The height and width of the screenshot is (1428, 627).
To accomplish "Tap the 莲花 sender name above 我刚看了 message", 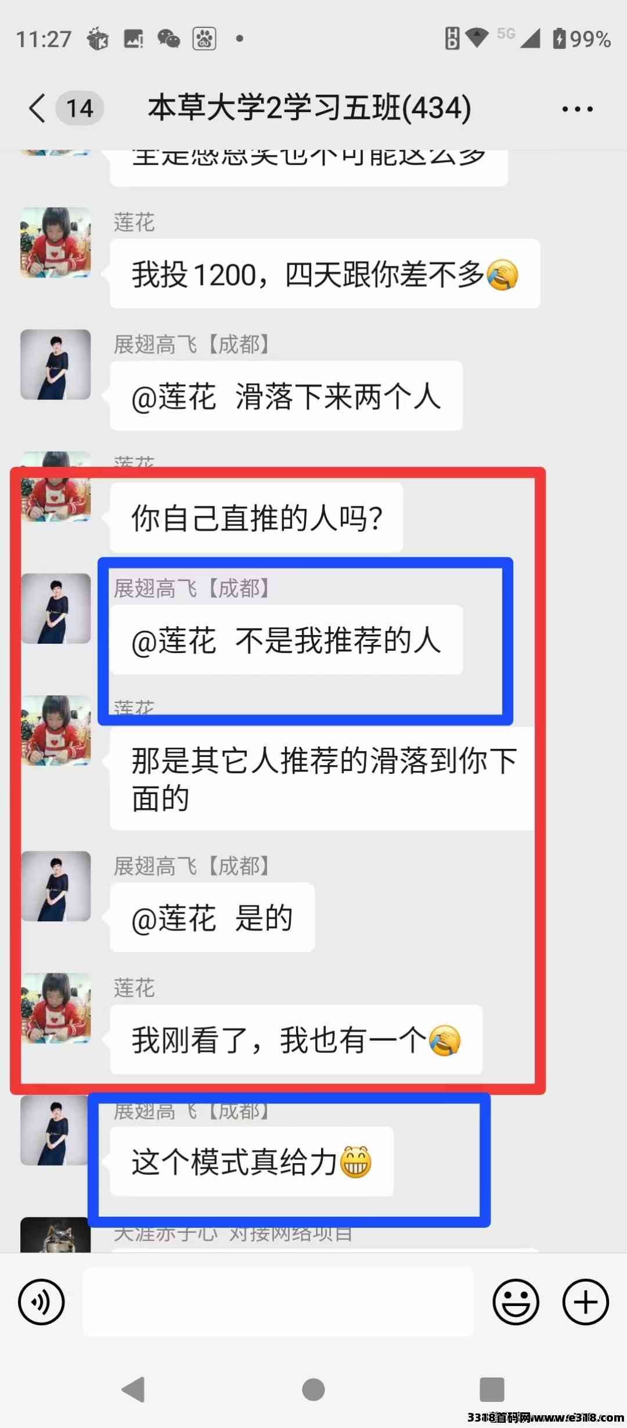I will coord(134,987).
